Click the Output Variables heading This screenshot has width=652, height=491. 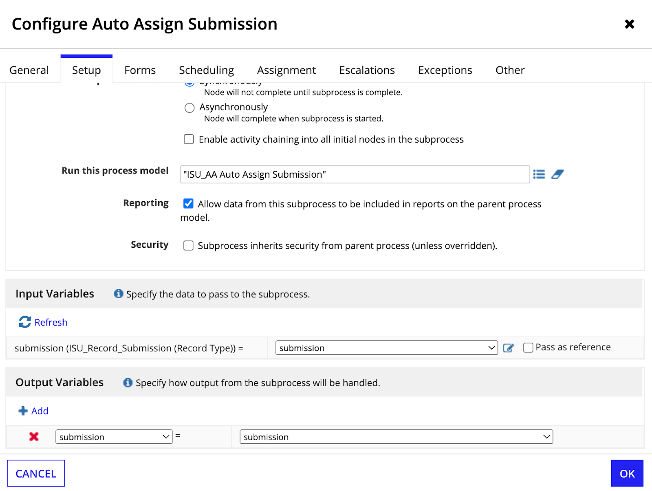[x=59, y=382]
